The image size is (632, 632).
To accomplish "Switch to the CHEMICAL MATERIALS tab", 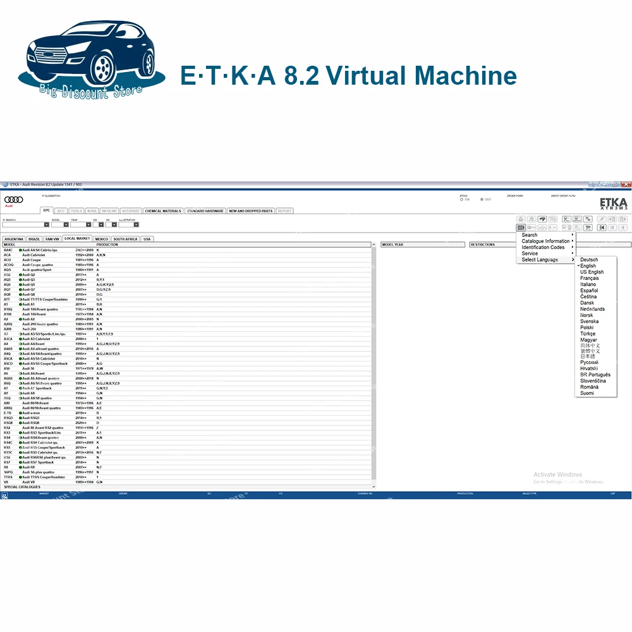I will pos(163,210).
